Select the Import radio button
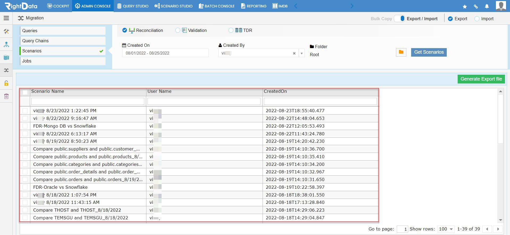The width and height of the screenshot is (510, 235). 477,19
